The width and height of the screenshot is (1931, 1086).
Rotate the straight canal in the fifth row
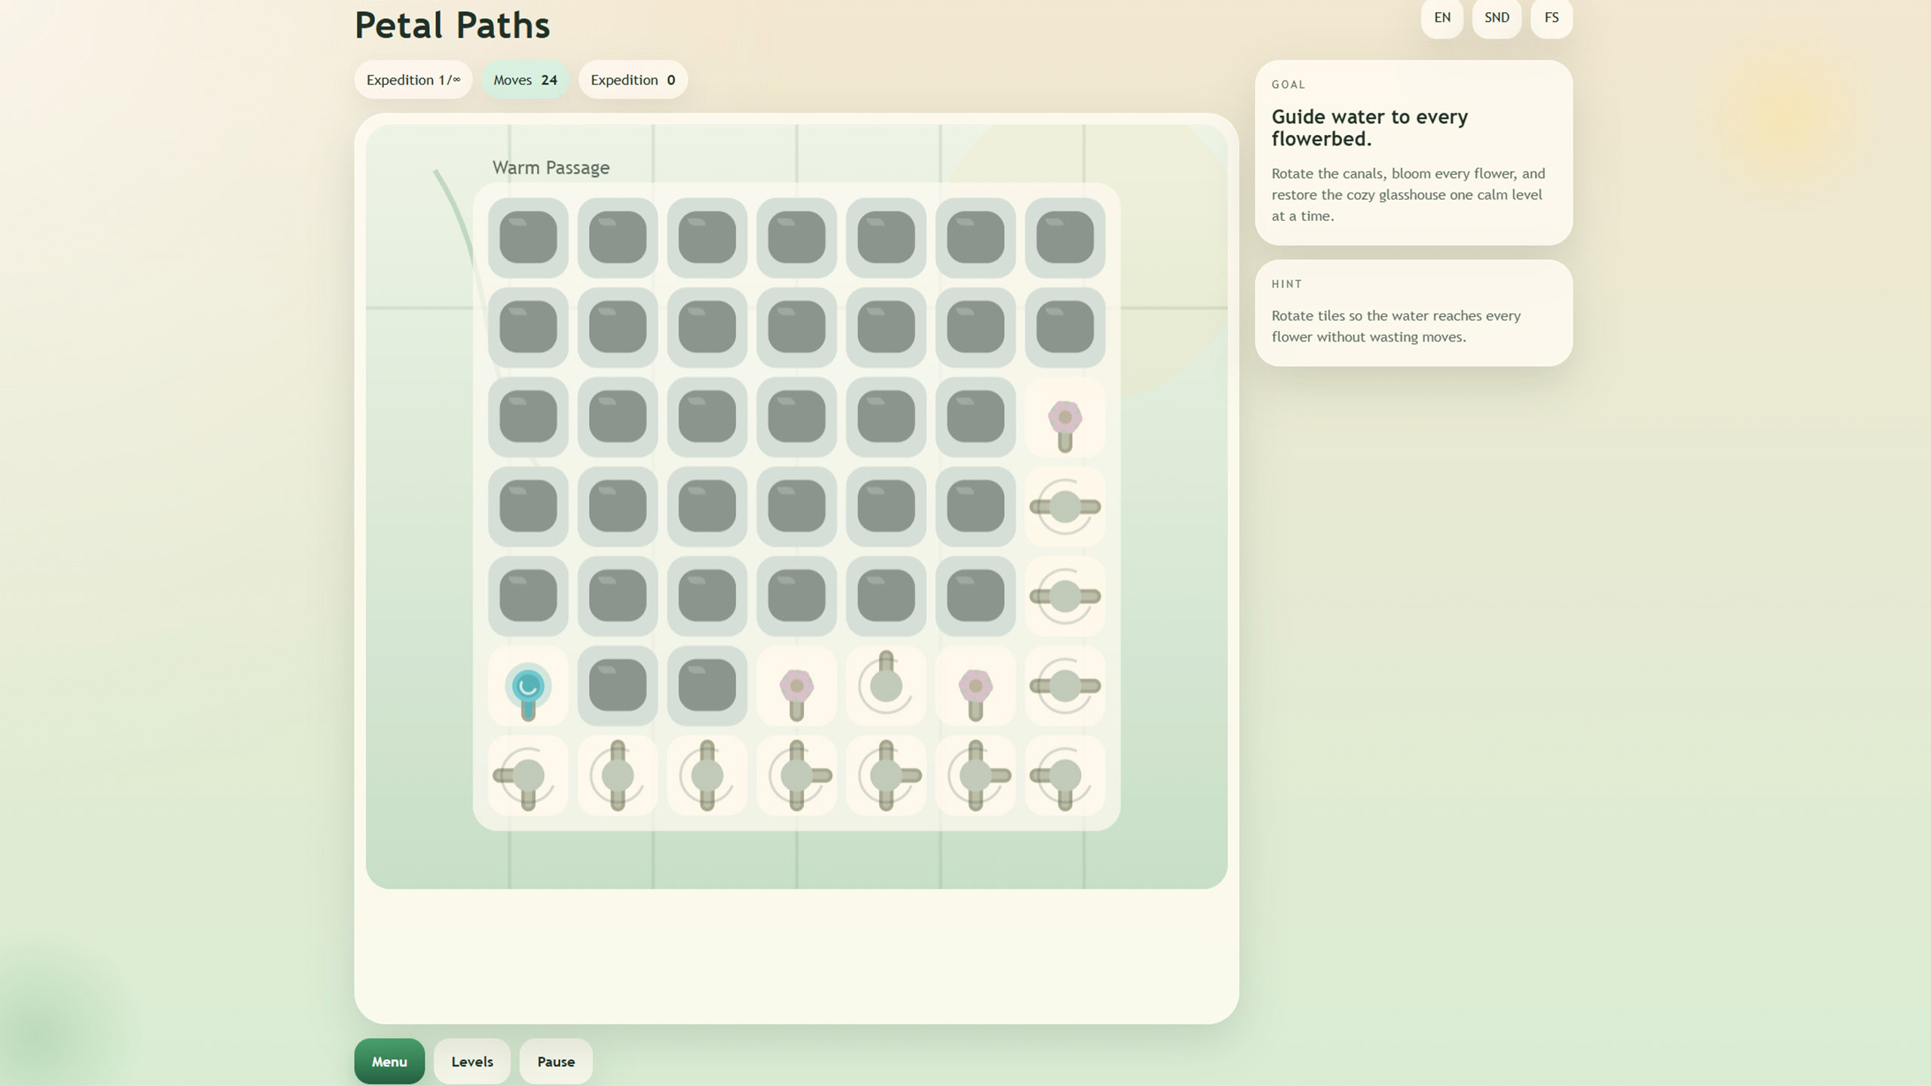1064,596
